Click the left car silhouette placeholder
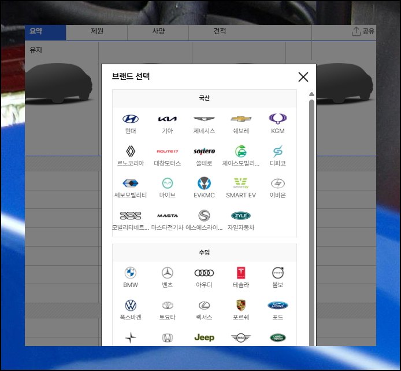This screenshot has height=371, width=401. [x=58, y=83]
